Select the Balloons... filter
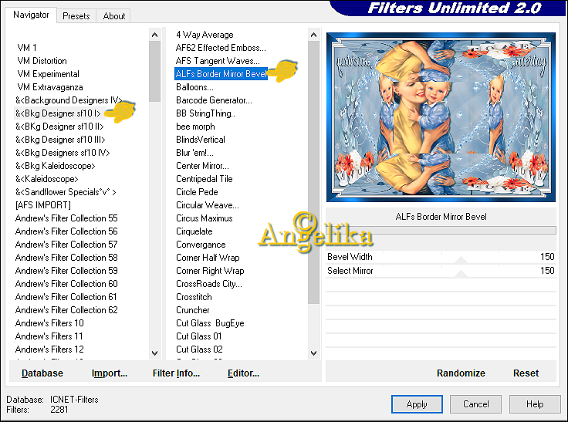This screenshot has height=422, width=568. coord(194,87)
